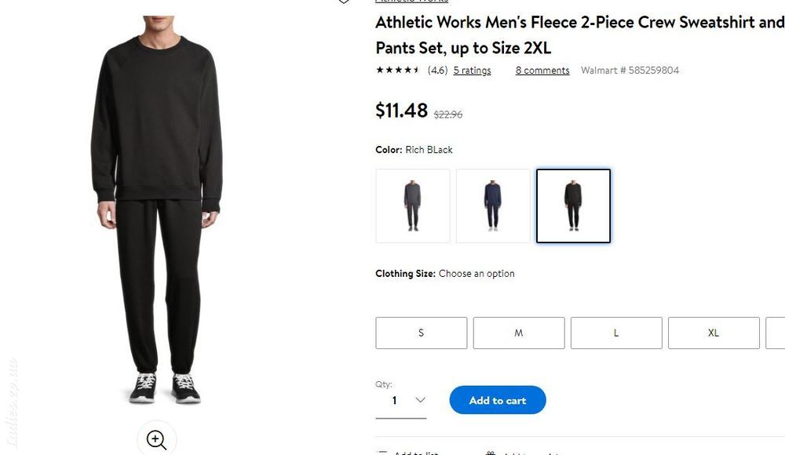Click the Add to list icon

pos(382,453)
